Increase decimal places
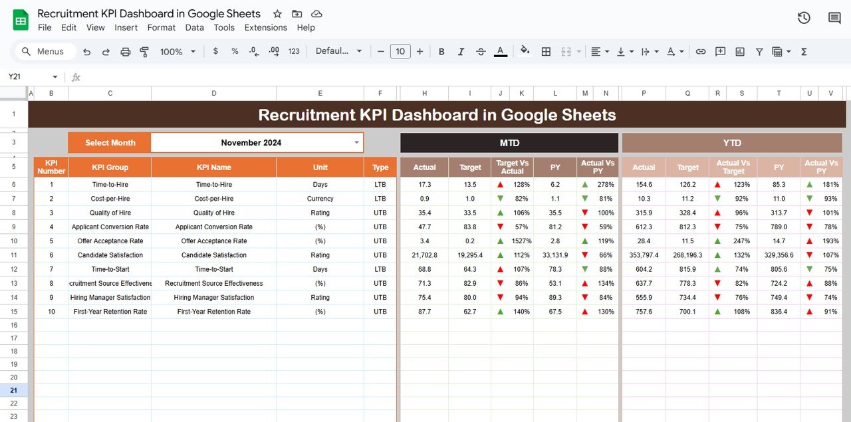This screenshot has width=851, height=422. tap(273, 51)
